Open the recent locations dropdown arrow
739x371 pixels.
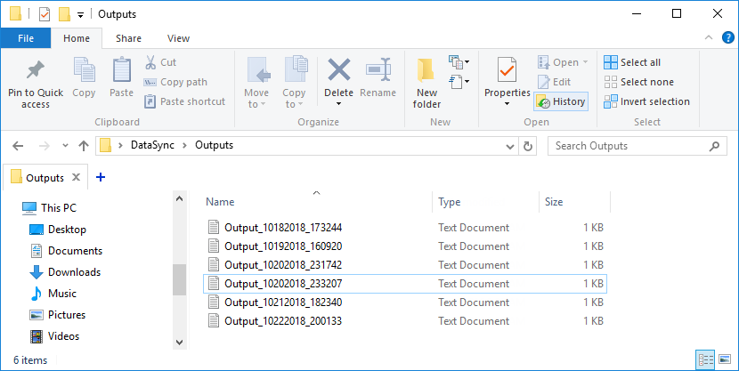tap(65, 146)
